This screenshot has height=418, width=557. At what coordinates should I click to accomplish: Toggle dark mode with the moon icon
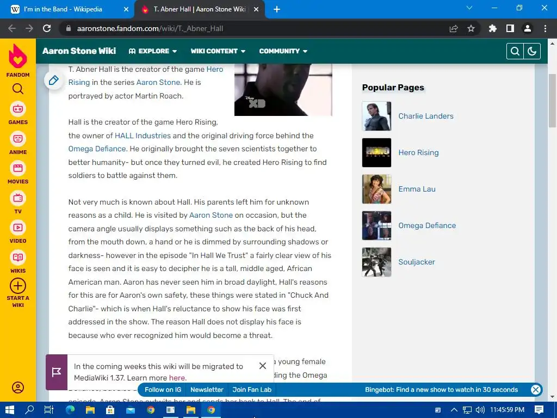click(x=532, y=51)
